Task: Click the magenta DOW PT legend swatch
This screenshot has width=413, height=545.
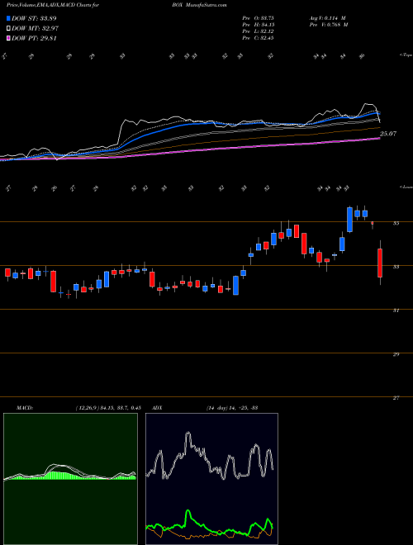Action: point(8,39)
